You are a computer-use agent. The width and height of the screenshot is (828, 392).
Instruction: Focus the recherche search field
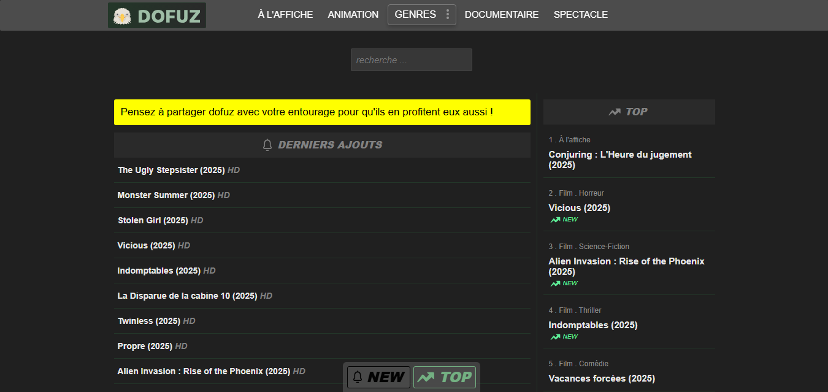tap(411, 60)
